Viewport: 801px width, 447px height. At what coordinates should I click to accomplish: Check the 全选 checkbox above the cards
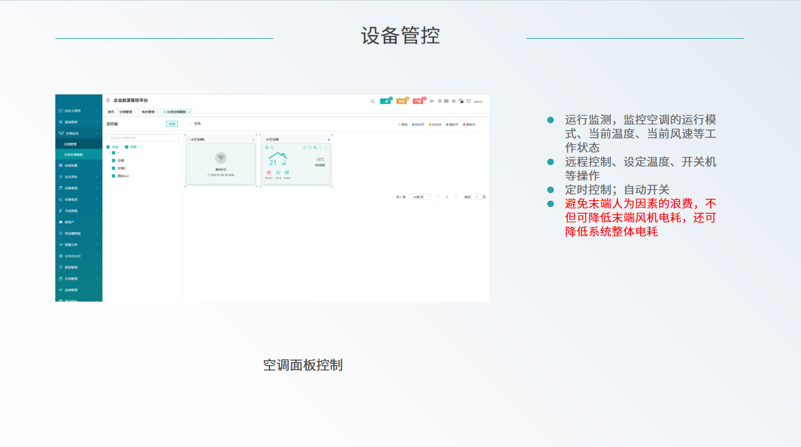click(x=189, y=123)
